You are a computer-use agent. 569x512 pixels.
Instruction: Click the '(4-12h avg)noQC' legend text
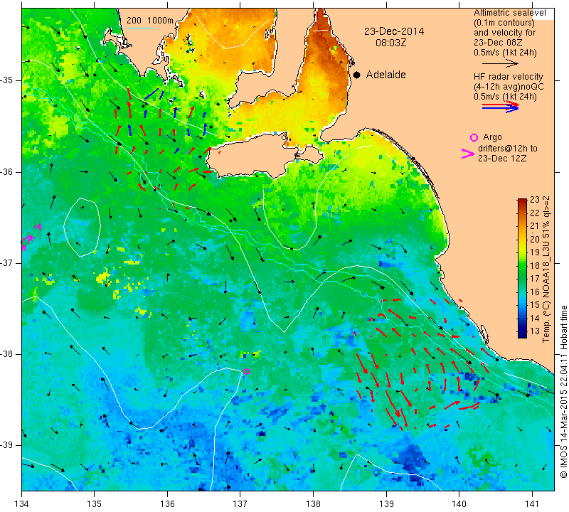pyautogui.click(x=509, y=87)
